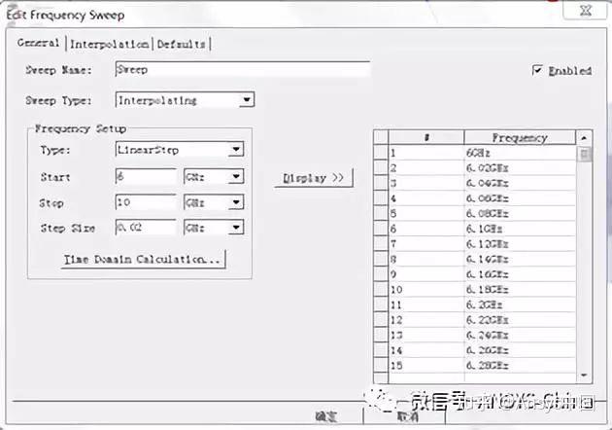Viewport: 612px width, 430px height.
Task: Select the 6.28GHz frequency cell
Action: [520, 366]
